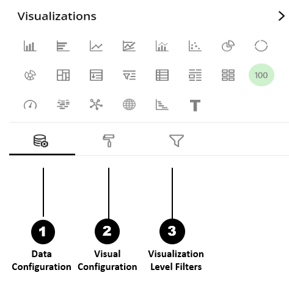Select the network graph visualization
This screenshot has width=289, height=300.
(96, 105)
